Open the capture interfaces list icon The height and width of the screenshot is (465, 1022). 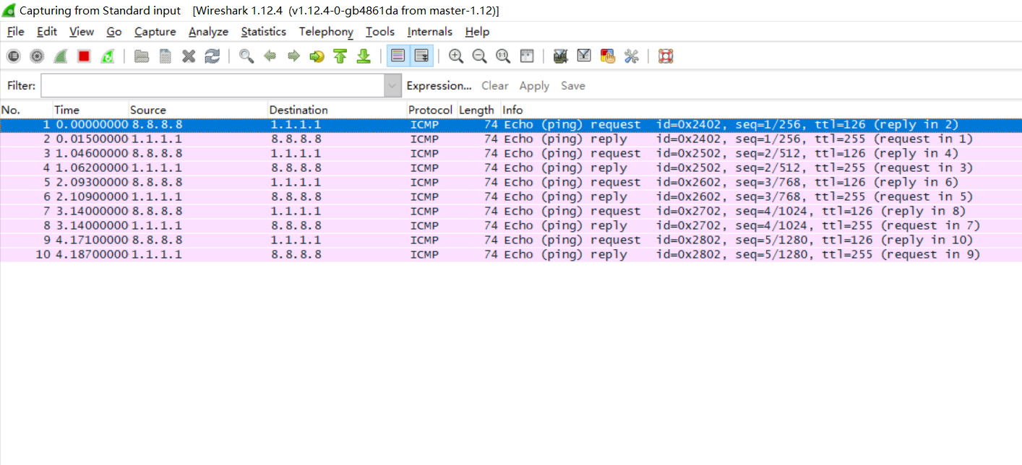click(14, 56)
